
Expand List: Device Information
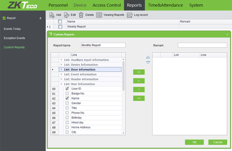click(61, 65)
